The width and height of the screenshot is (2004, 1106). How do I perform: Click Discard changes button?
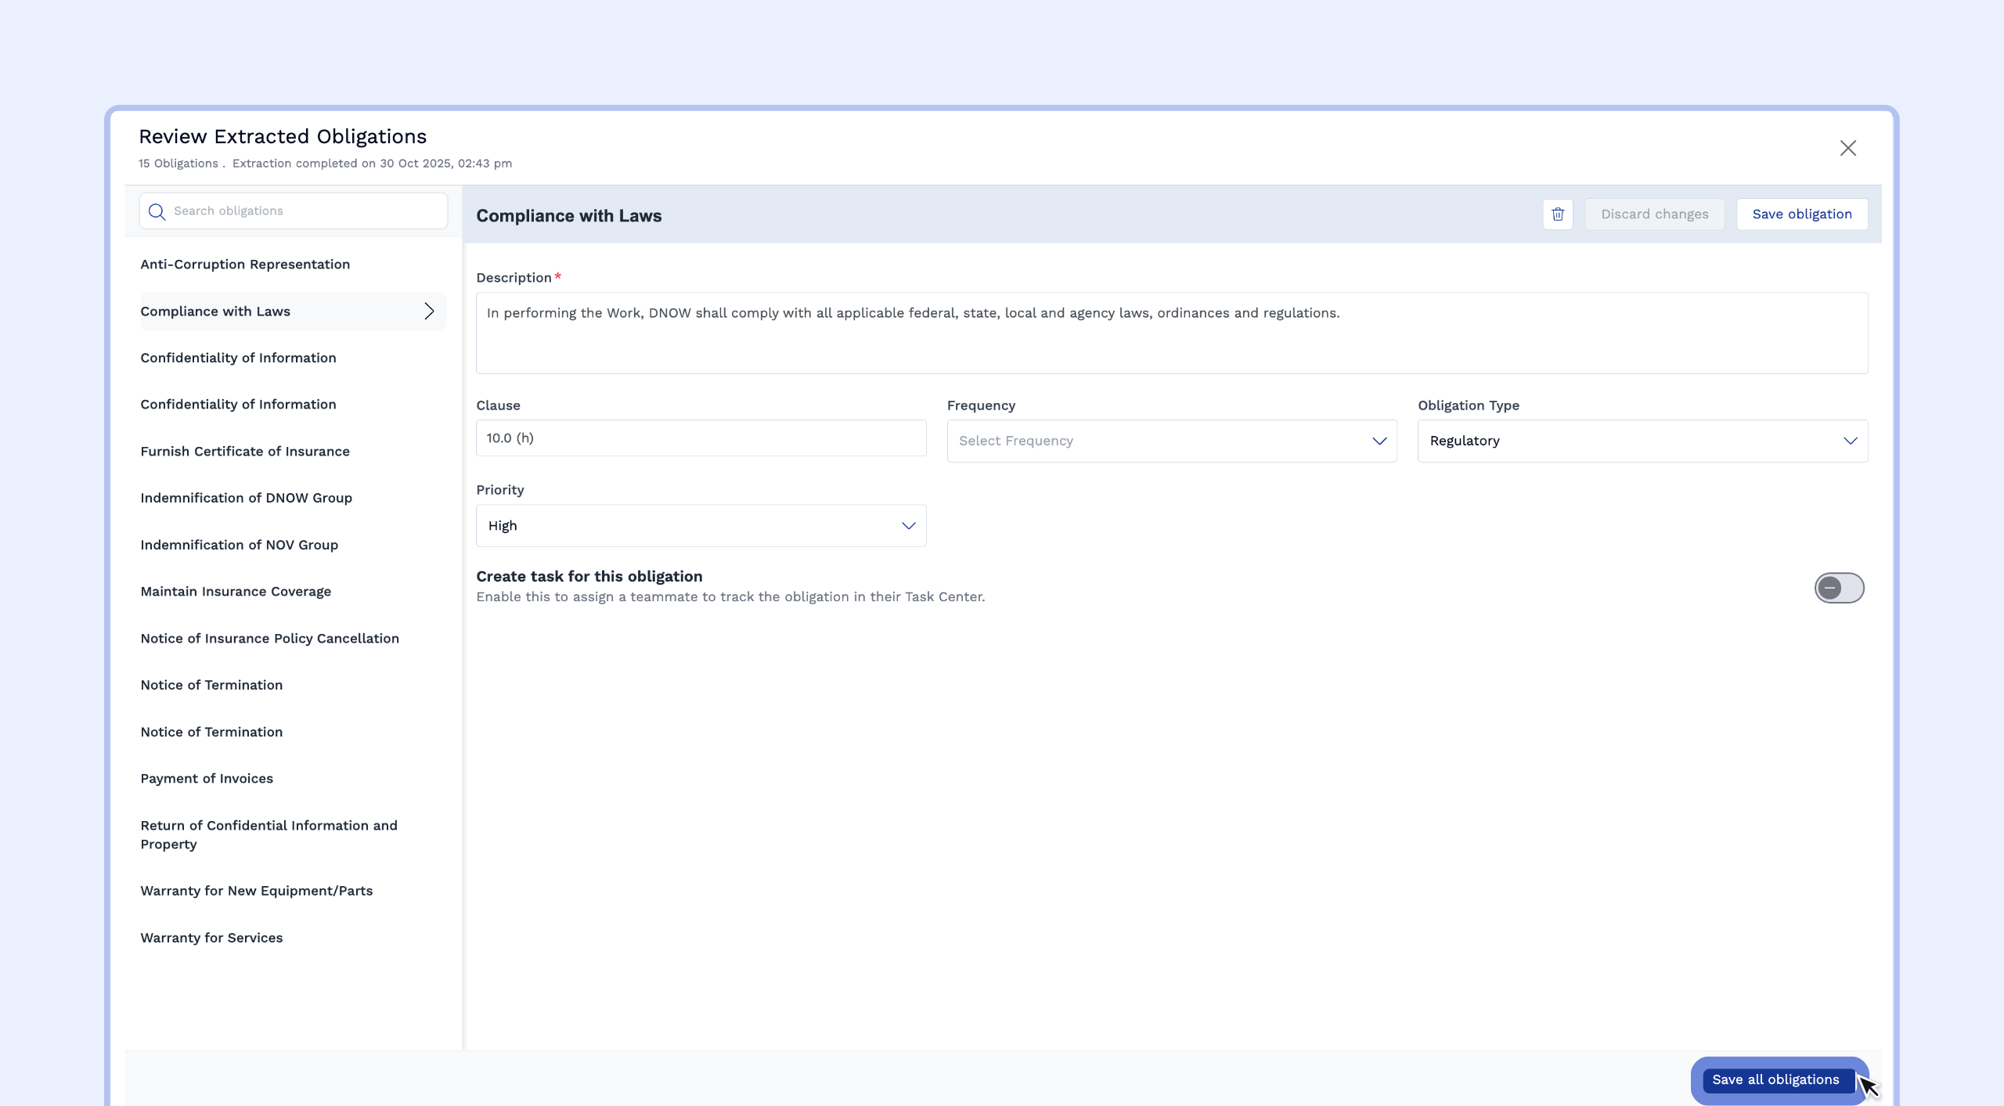(x=1654, y=214)
